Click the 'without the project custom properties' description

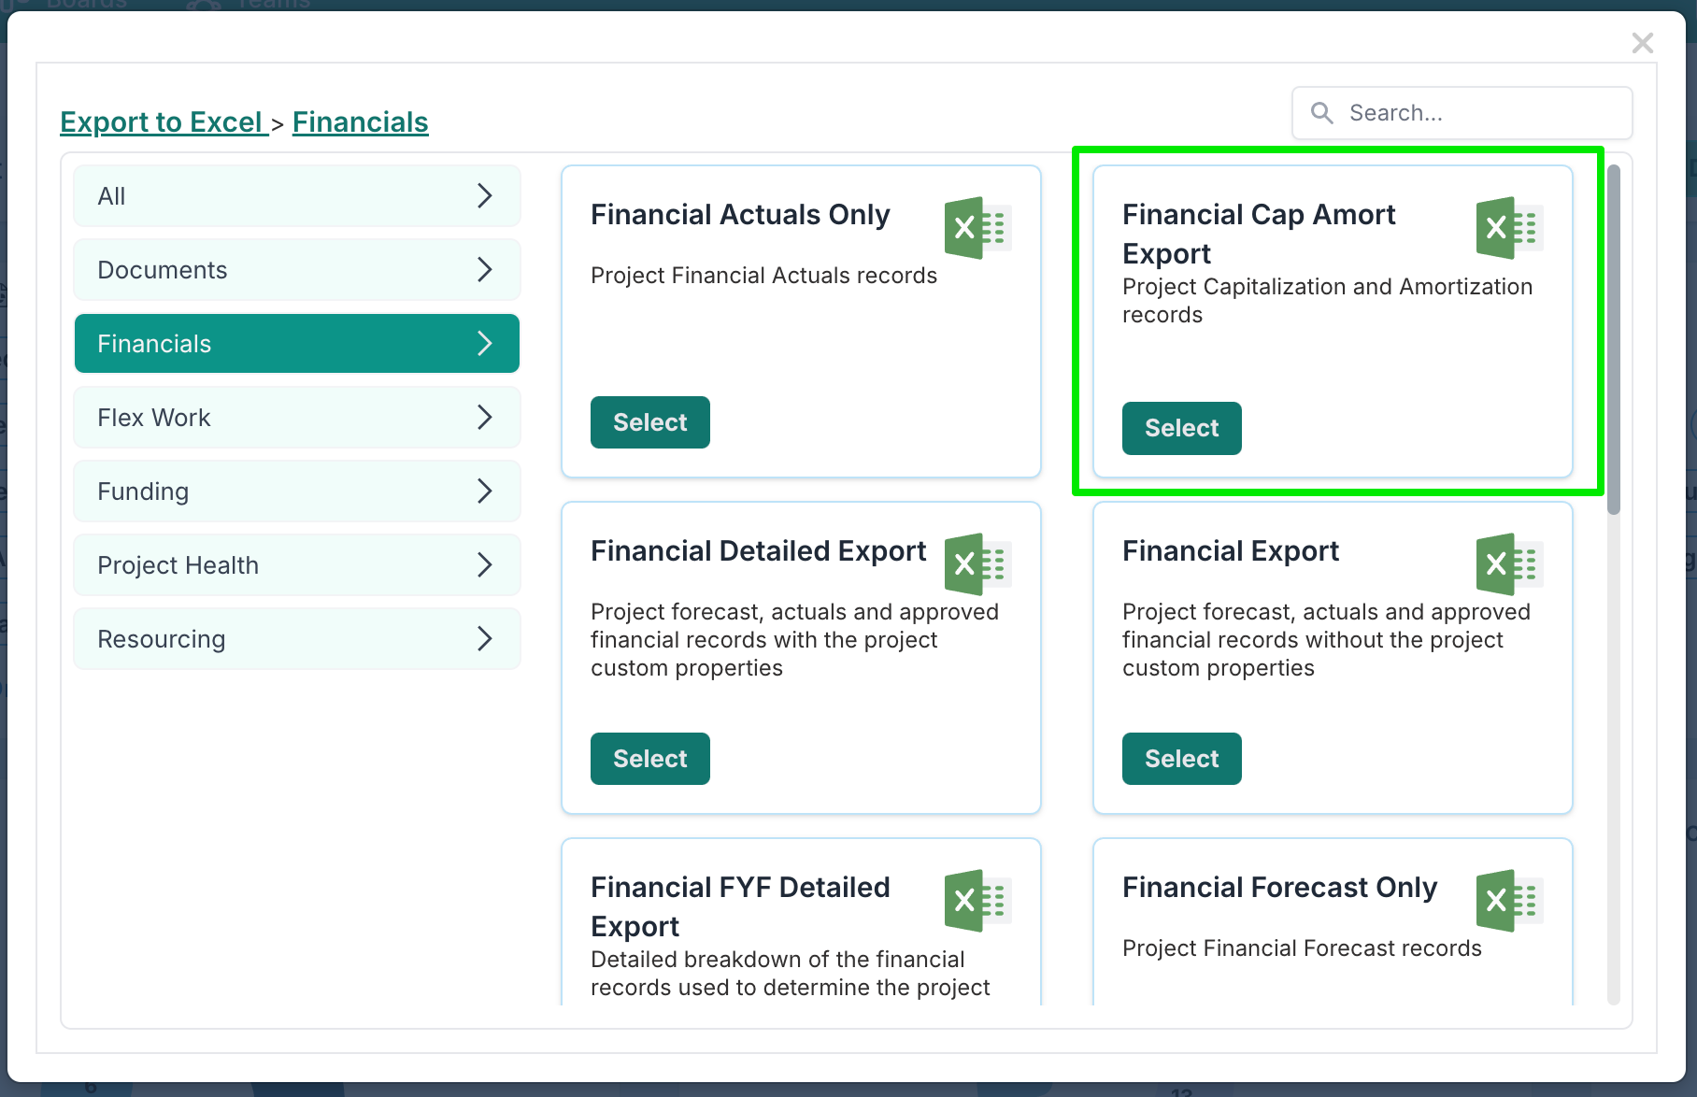(1326, 640)
